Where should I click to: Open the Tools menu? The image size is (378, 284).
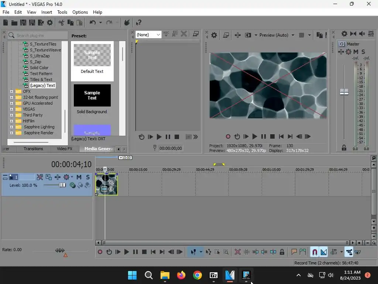(62, 12)
